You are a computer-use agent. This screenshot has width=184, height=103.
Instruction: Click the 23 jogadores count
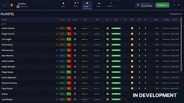(176, 14)
